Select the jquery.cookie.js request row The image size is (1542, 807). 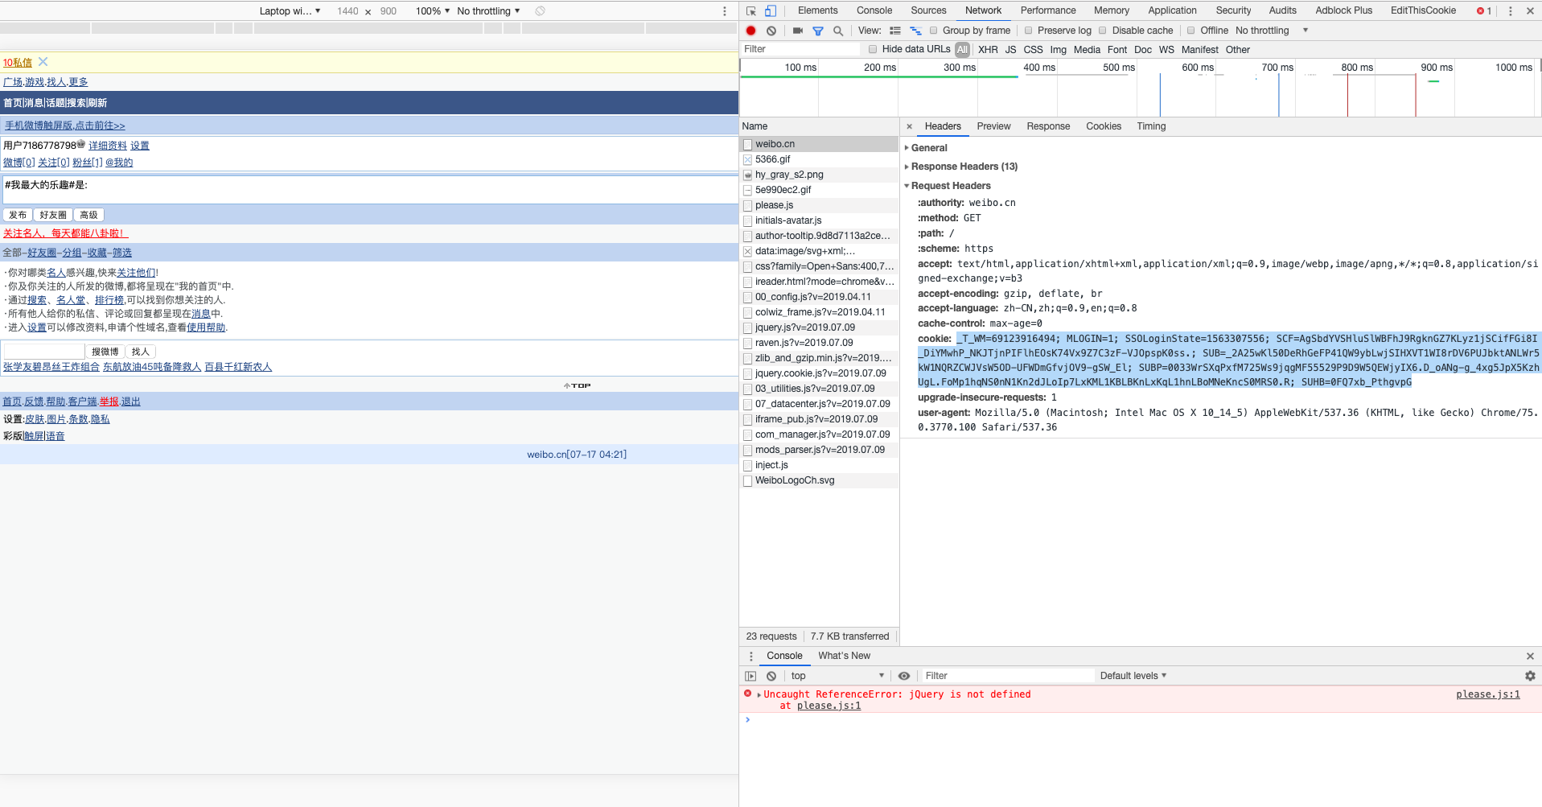[x=819, y=373]
